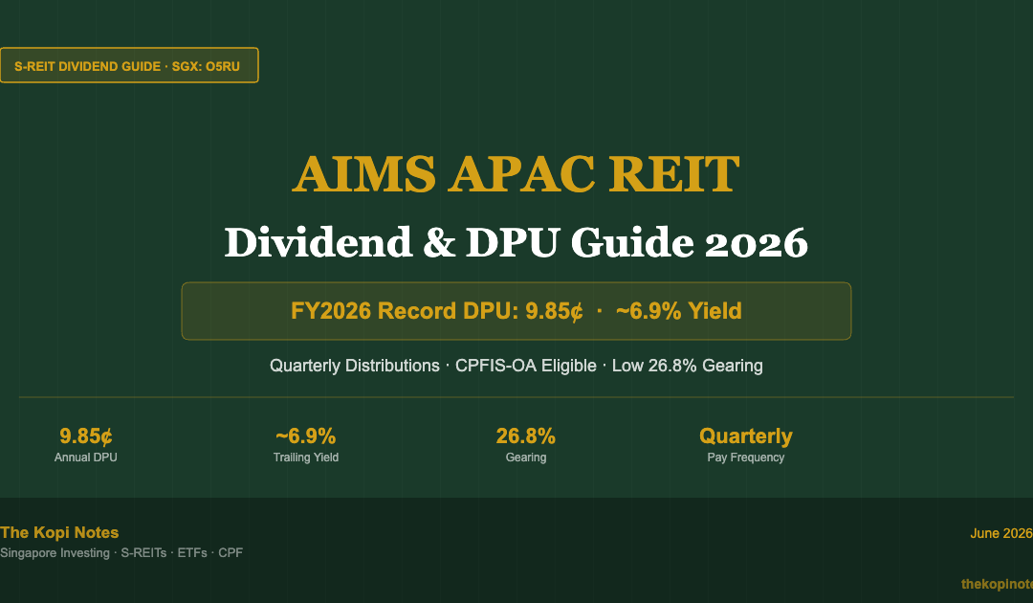
Task: Click the Dividend & DPU Guide 2026 heading
Action: 516,242
